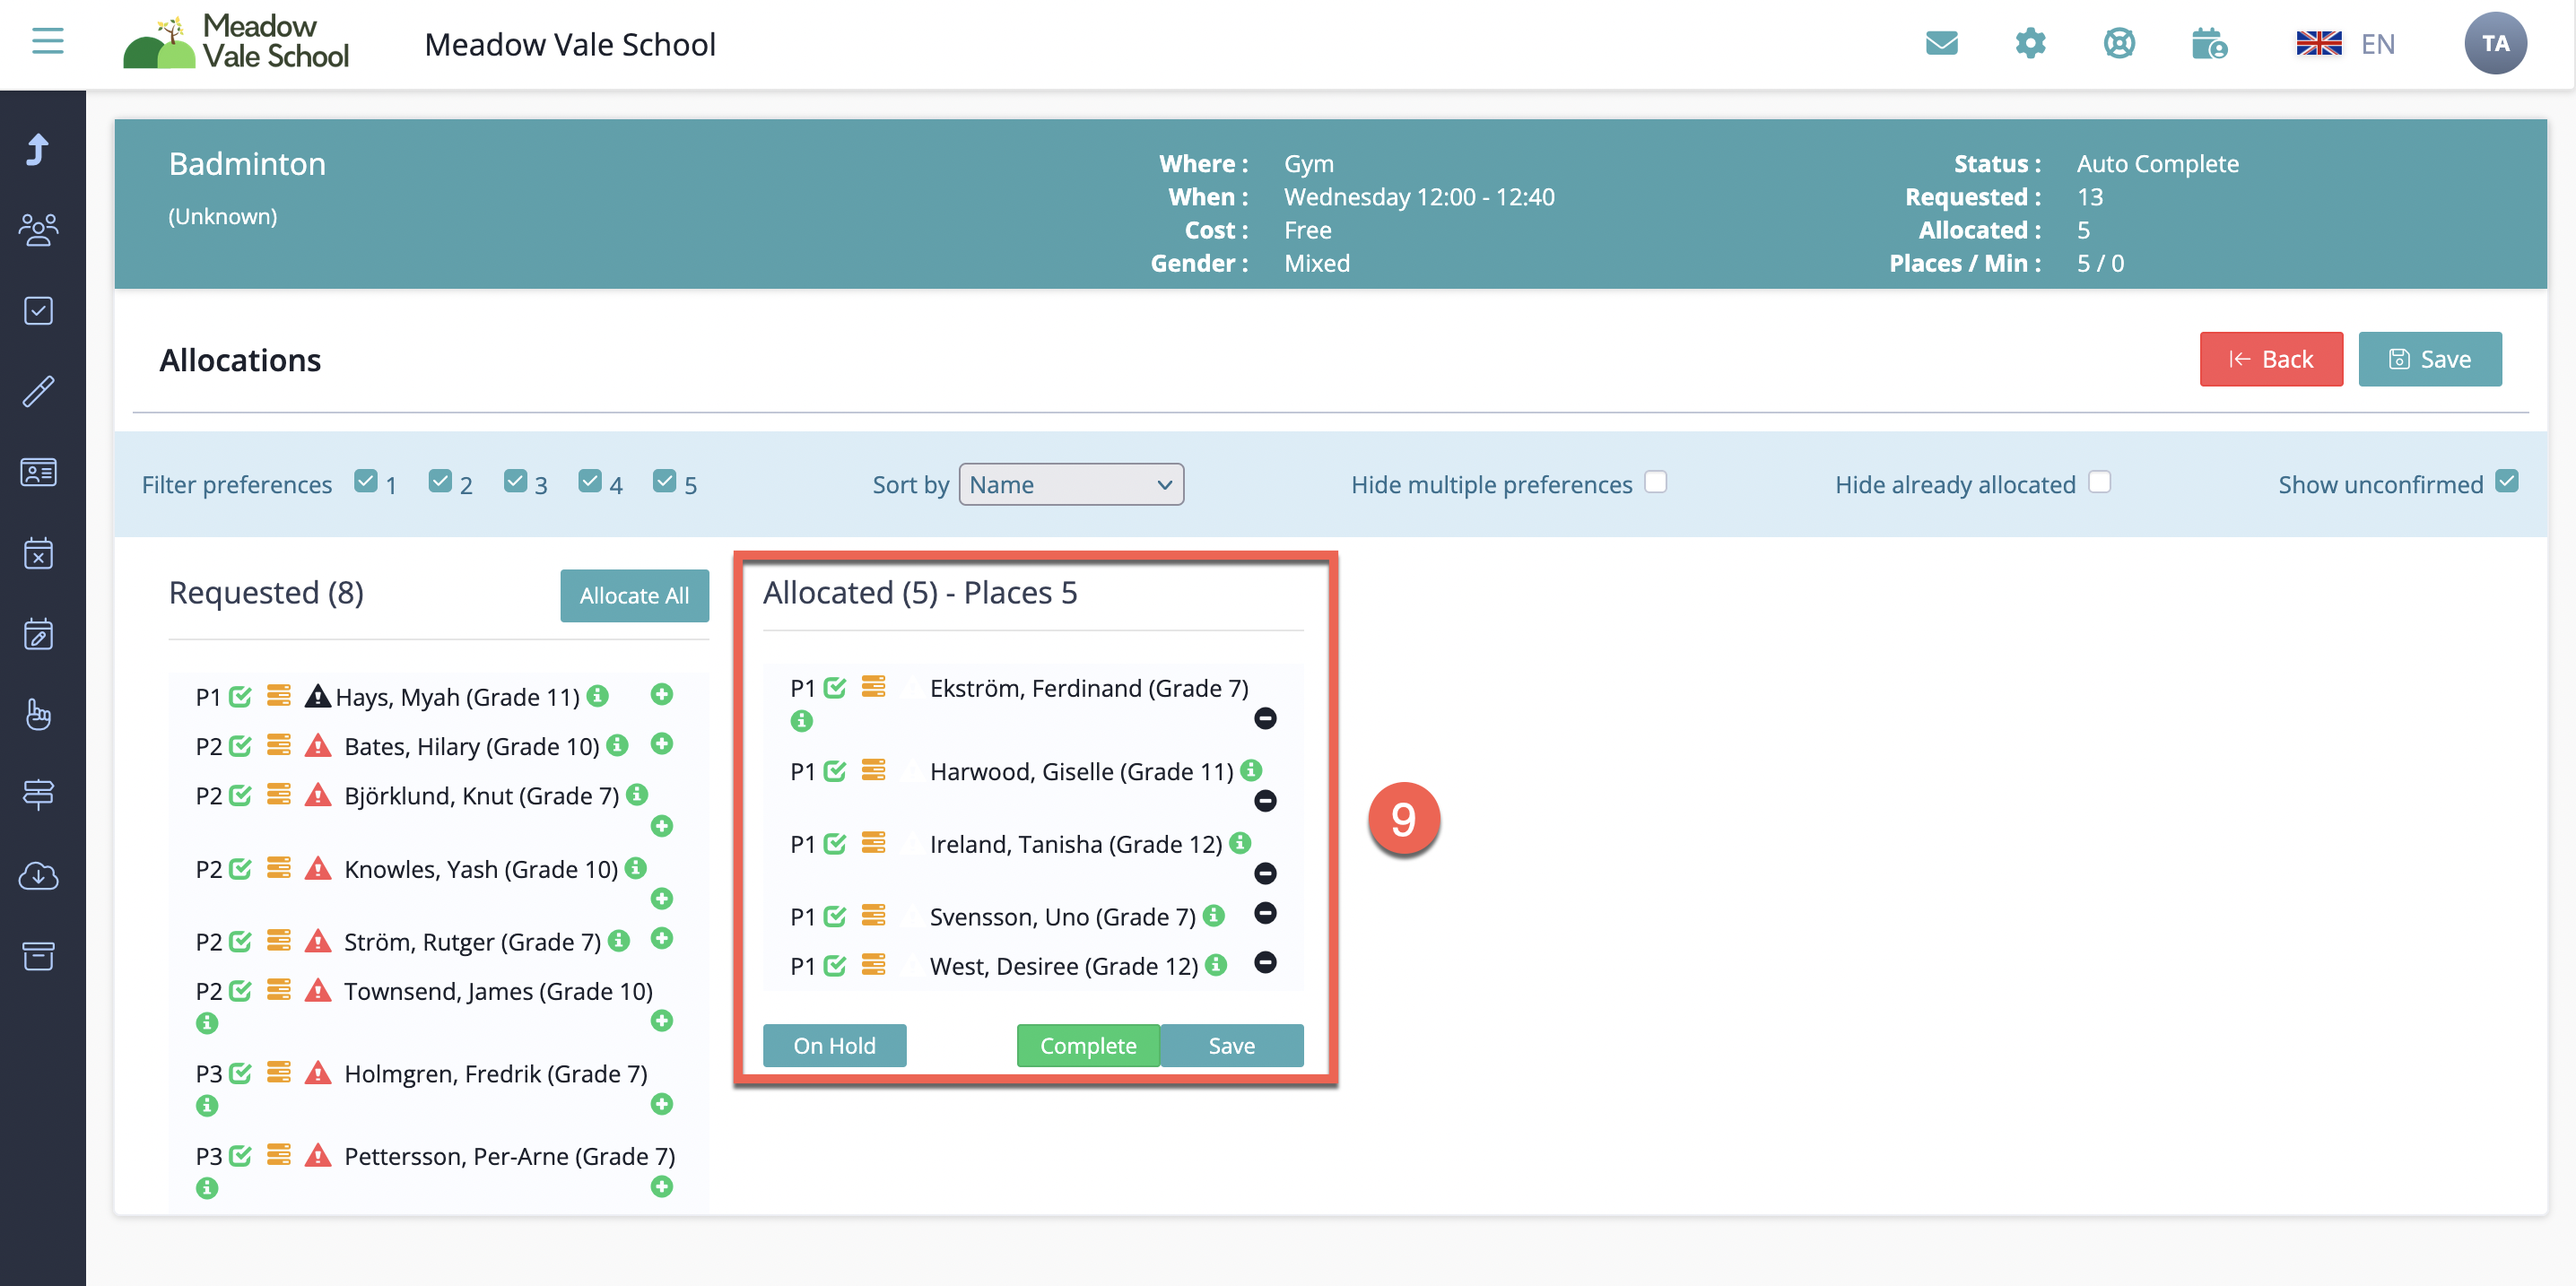Remove Svensson, Uno with the minus icon
The width and height of the screenshot is (2576, 1286).
[1265, 913]
